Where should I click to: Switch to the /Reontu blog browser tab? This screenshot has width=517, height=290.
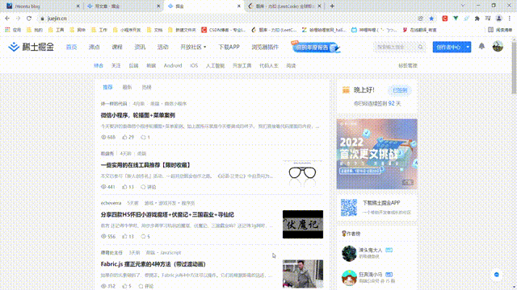click(x=42, y=6)
